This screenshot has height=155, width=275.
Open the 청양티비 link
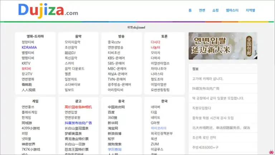(28, 42)
